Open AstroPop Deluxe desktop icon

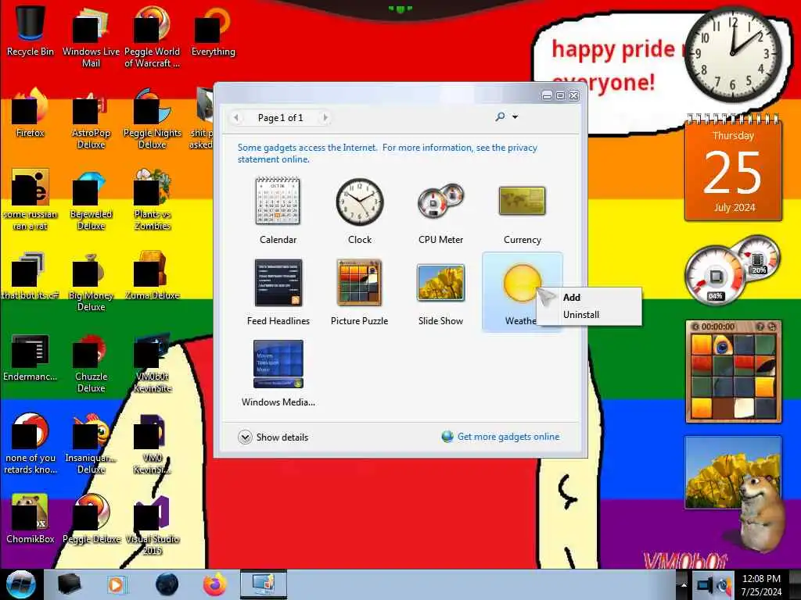[x=91, y=119]
